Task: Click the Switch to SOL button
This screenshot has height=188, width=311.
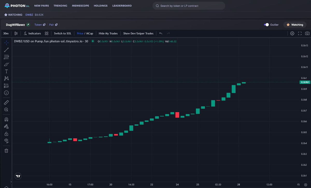Action: [x=62, y=33]
